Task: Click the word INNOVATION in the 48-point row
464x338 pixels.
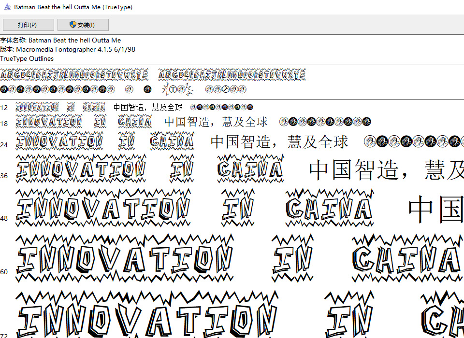Action: 103,208
